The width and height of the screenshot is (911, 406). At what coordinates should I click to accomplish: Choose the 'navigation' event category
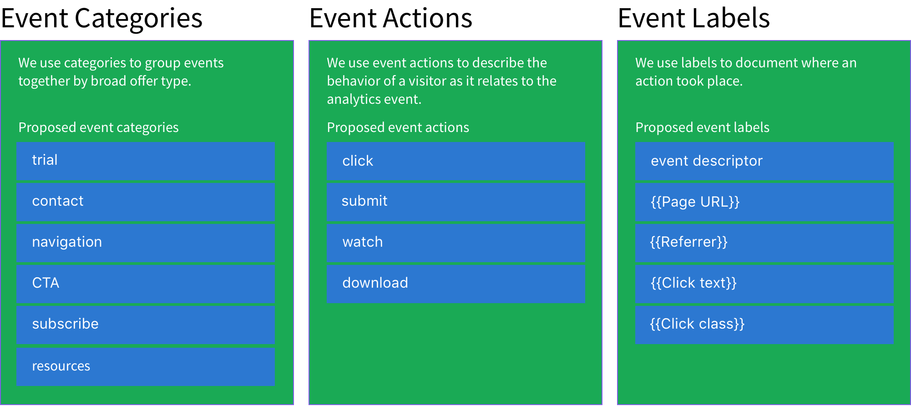pyautogui.click(x=146, y=243)
